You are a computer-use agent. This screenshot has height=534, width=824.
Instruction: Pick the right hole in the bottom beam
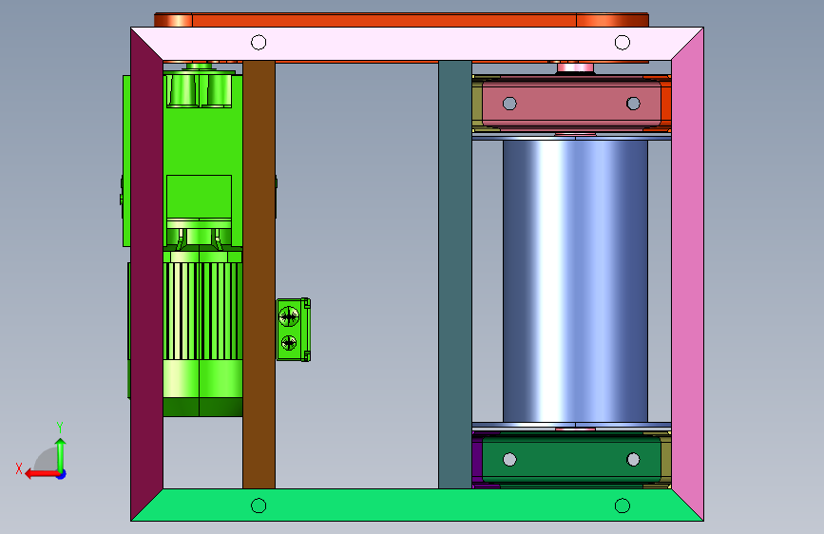[623, 505]
